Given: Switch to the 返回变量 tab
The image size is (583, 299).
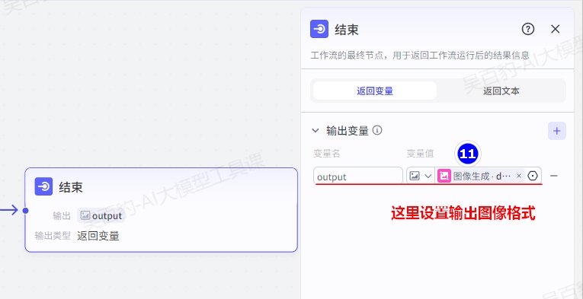Looking at the screenshot, I should (375, 91).
